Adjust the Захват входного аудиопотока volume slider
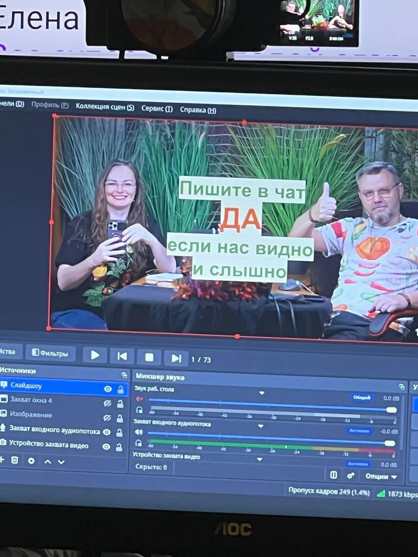This screenshot has width=418, height=557. [271, 439]
